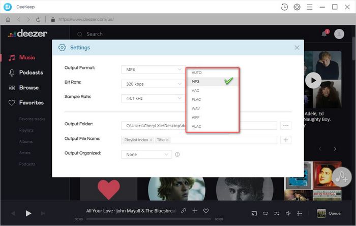Screen dimensions: 356x226
Task: Click the padlock icon in address bar
Action: point(53,19)
